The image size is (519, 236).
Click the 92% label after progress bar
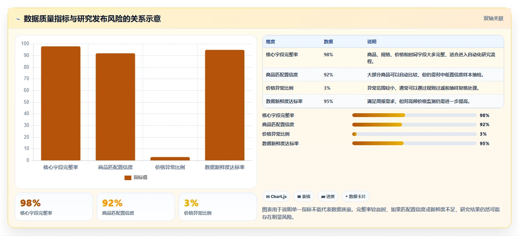[x=485, y=125]
